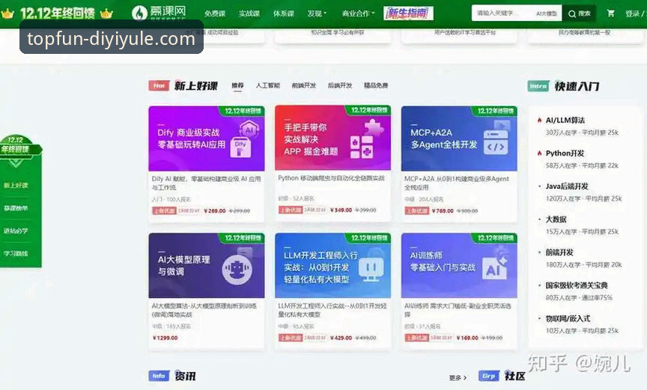This screenshot has width=647, height=390.
Task: Click the blue Grp badge icon
Action: point(489,376)
